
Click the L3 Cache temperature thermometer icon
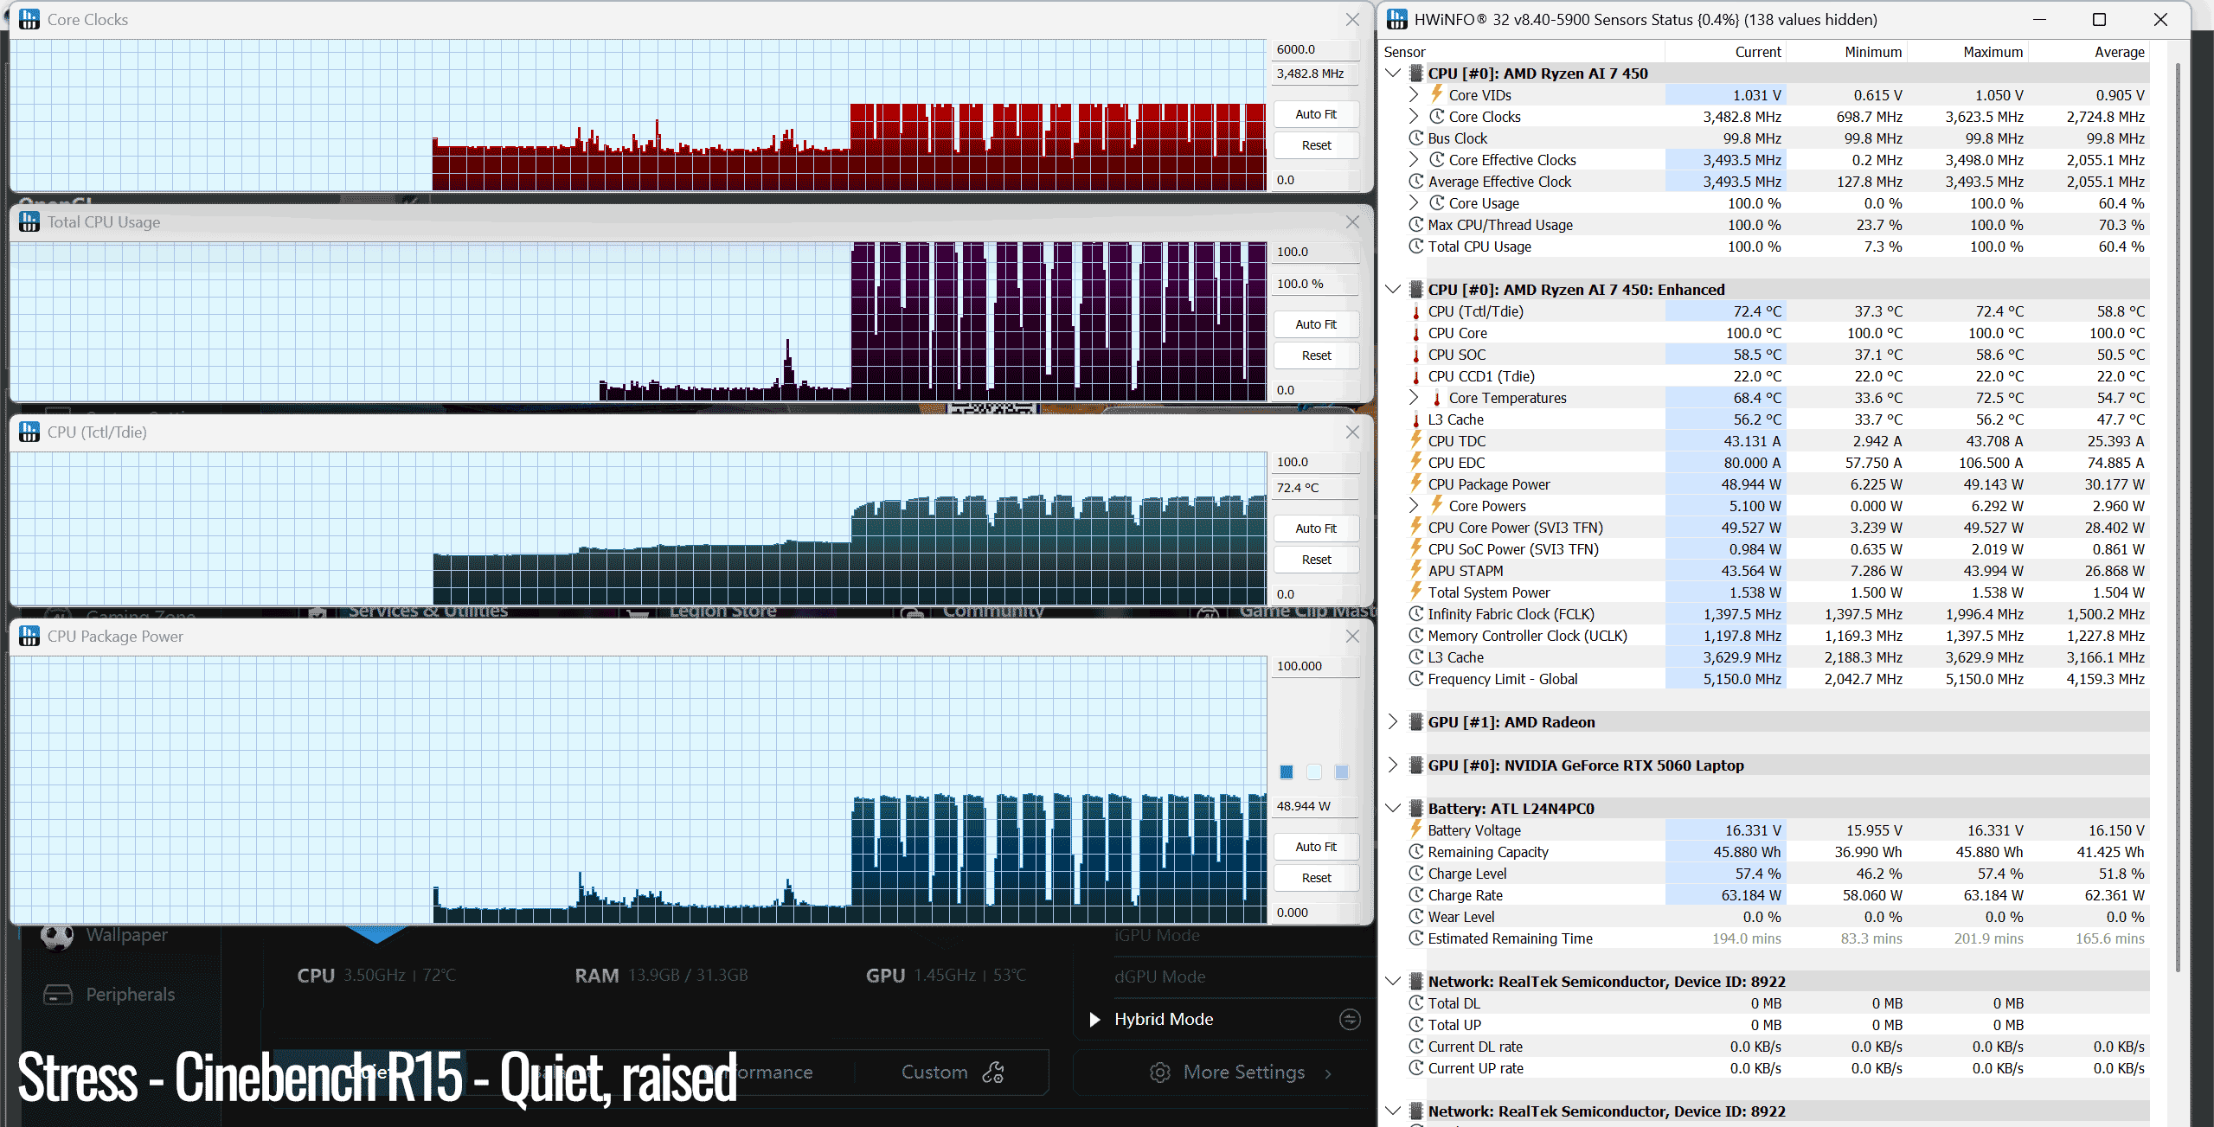pos(1416,419)
